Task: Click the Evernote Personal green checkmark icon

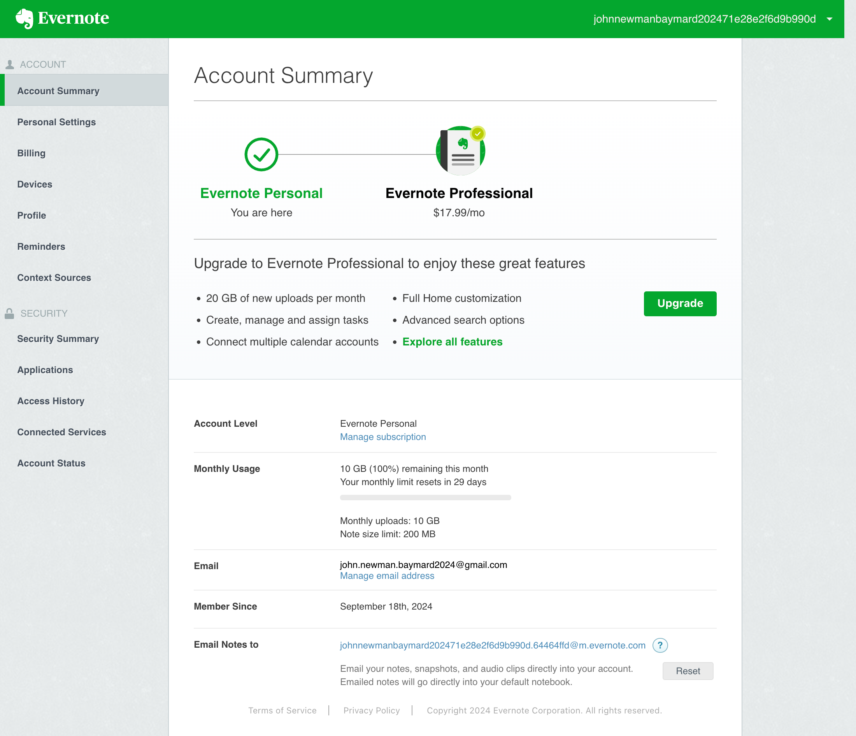Action: click(x=261, y=154)
